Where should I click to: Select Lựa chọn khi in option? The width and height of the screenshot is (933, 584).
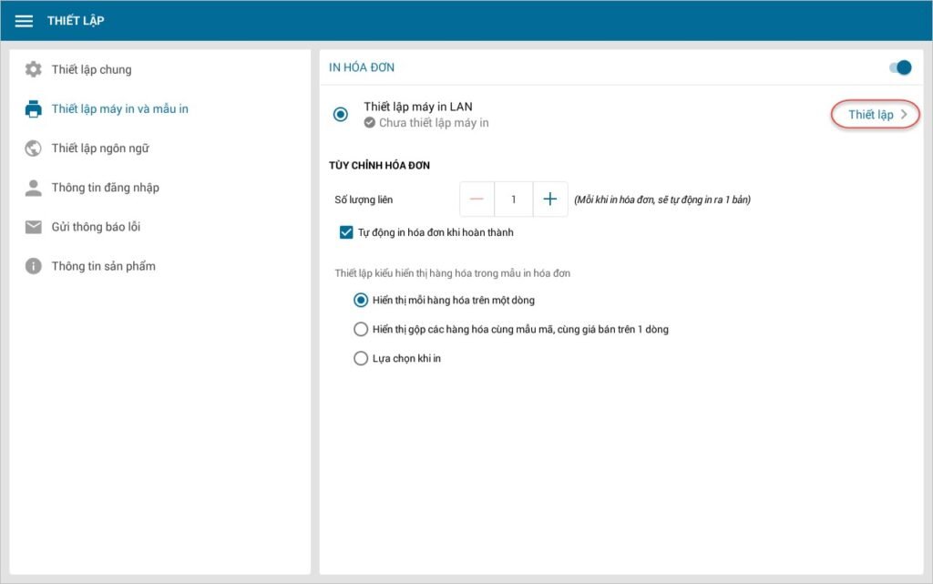click(361, 358)
